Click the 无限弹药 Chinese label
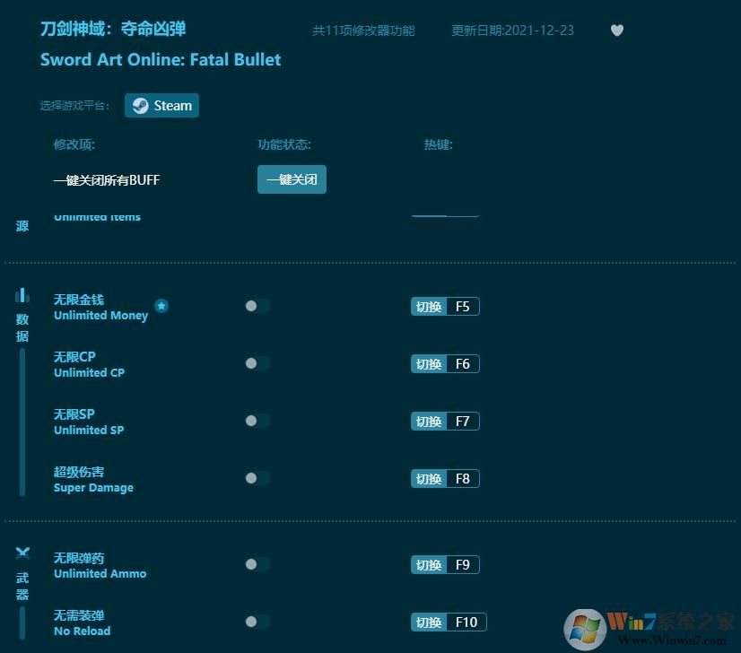 click(x=79, y=558)
